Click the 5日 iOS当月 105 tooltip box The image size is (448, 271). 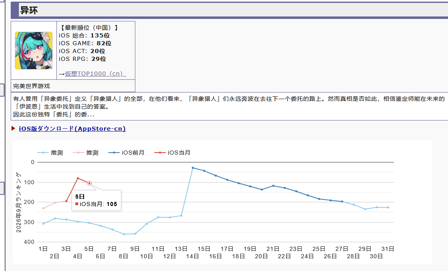96,200
